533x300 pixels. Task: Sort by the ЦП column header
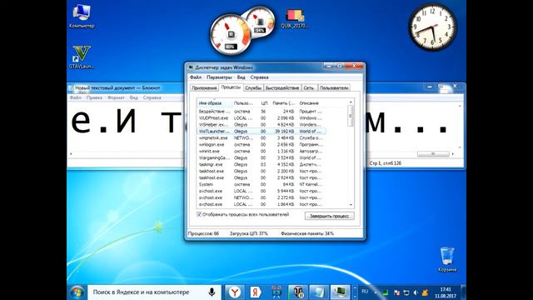pyautogui.click(x=264, y=102)
